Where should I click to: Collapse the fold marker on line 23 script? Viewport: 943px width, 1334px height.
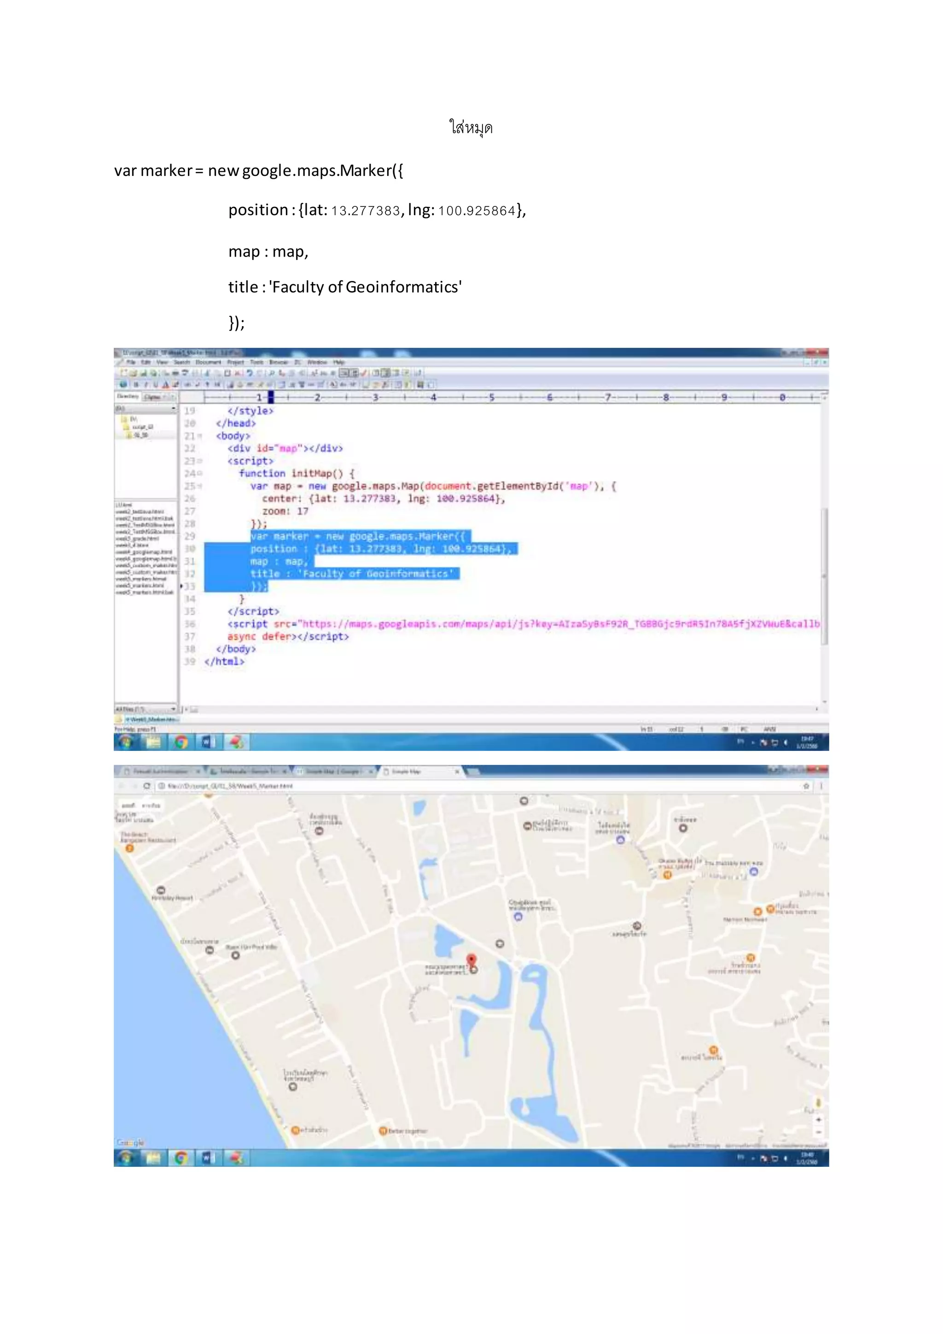[200, 461]
